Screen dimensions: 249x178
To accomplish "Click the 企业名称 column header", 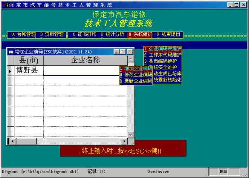I will [85, 60].
